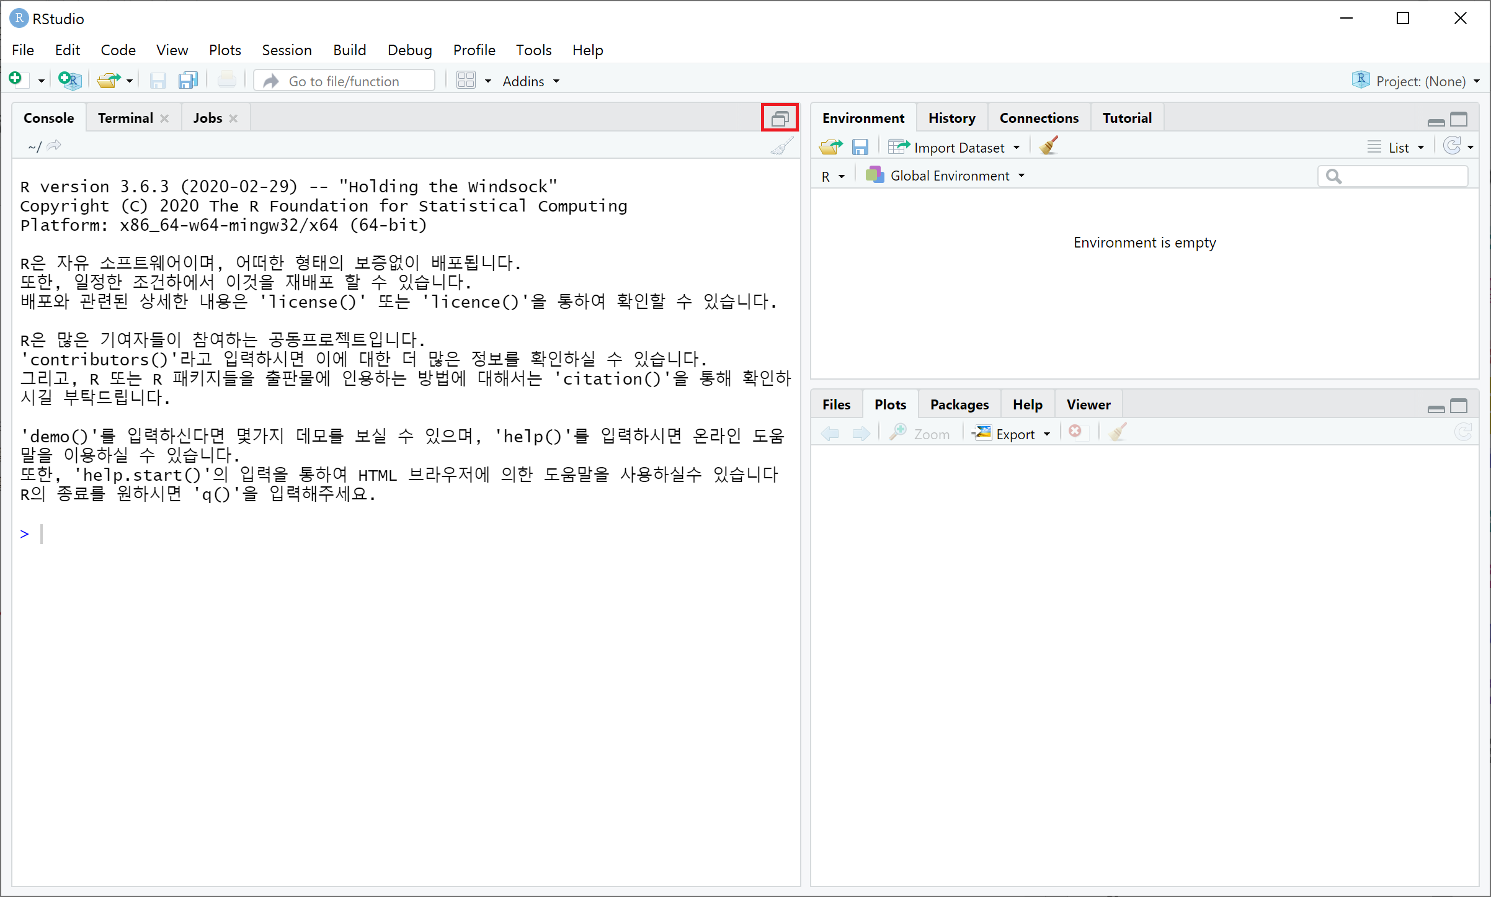Open the Import Dataset dropdown
Screen dimensions: 1491x897
click(x=955, y=148)
